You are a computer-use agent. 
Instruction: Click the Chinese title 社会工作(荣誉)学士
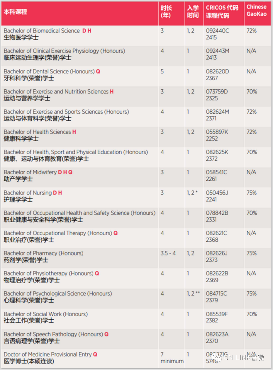click(29, 321)
